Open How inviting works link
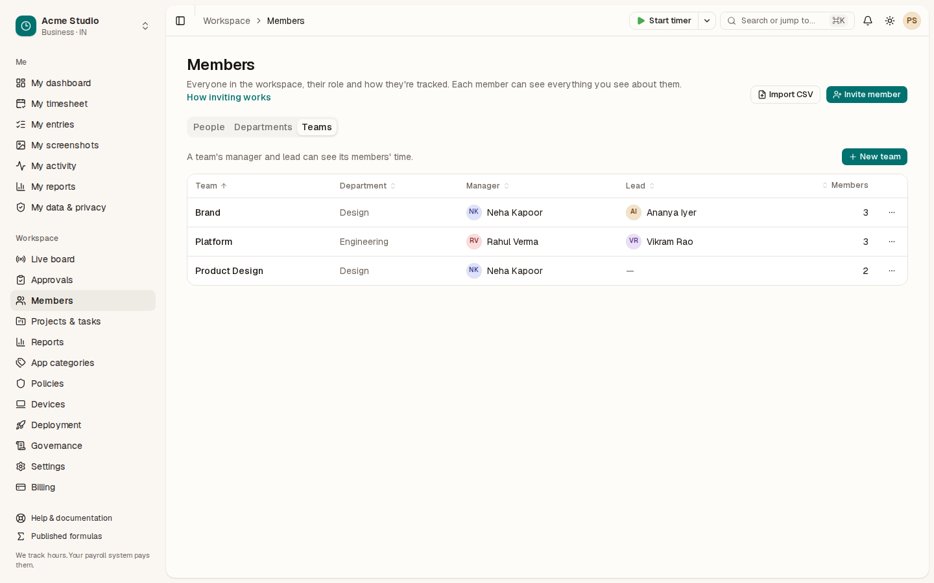This screenshot has height=583, width=934. pos(229,97)
